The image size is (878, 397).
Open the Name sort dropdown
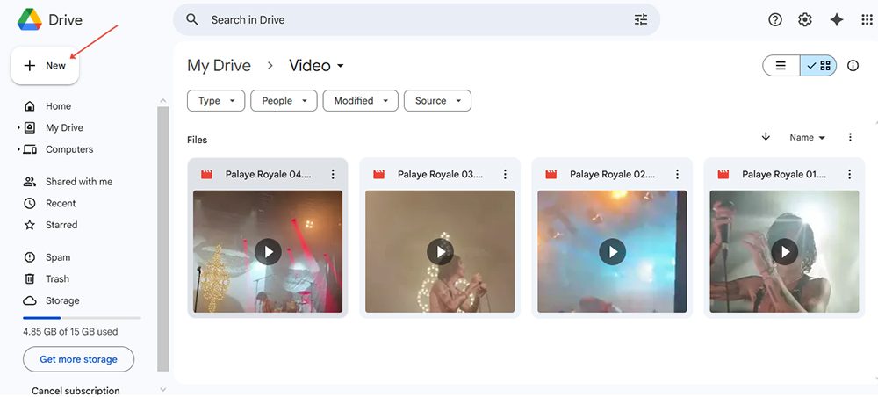(808, 137)
